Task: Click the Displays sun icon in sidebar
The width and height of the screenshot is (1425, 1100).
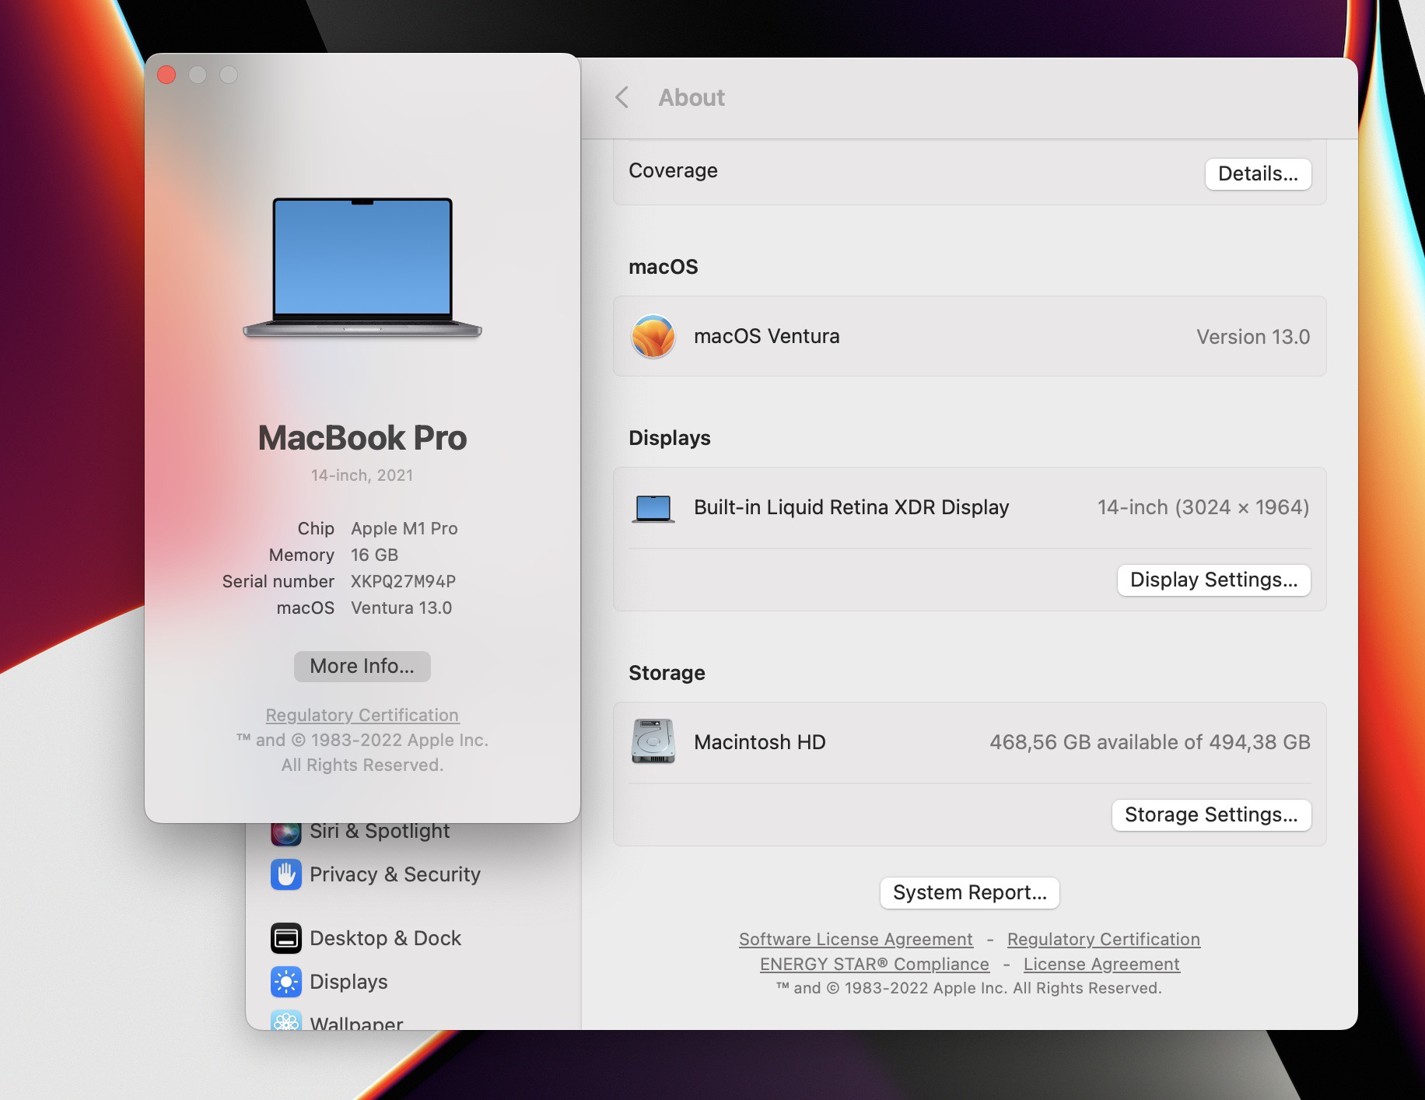Action: 286,982
